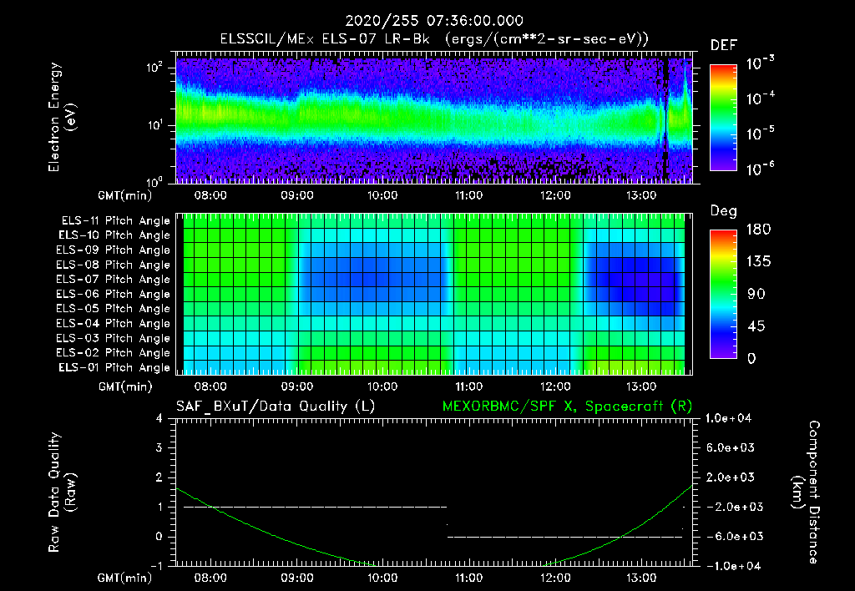Image resolution: width=855 pixels, height=591 pixels.
Task: Click the 10:00 tick on pitch angle time axis
Action: point(382,386)
